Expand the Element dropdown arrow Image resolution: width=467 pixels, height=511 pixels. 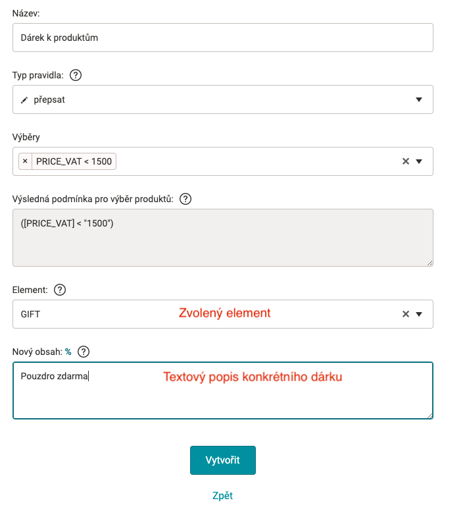(419, 314)
